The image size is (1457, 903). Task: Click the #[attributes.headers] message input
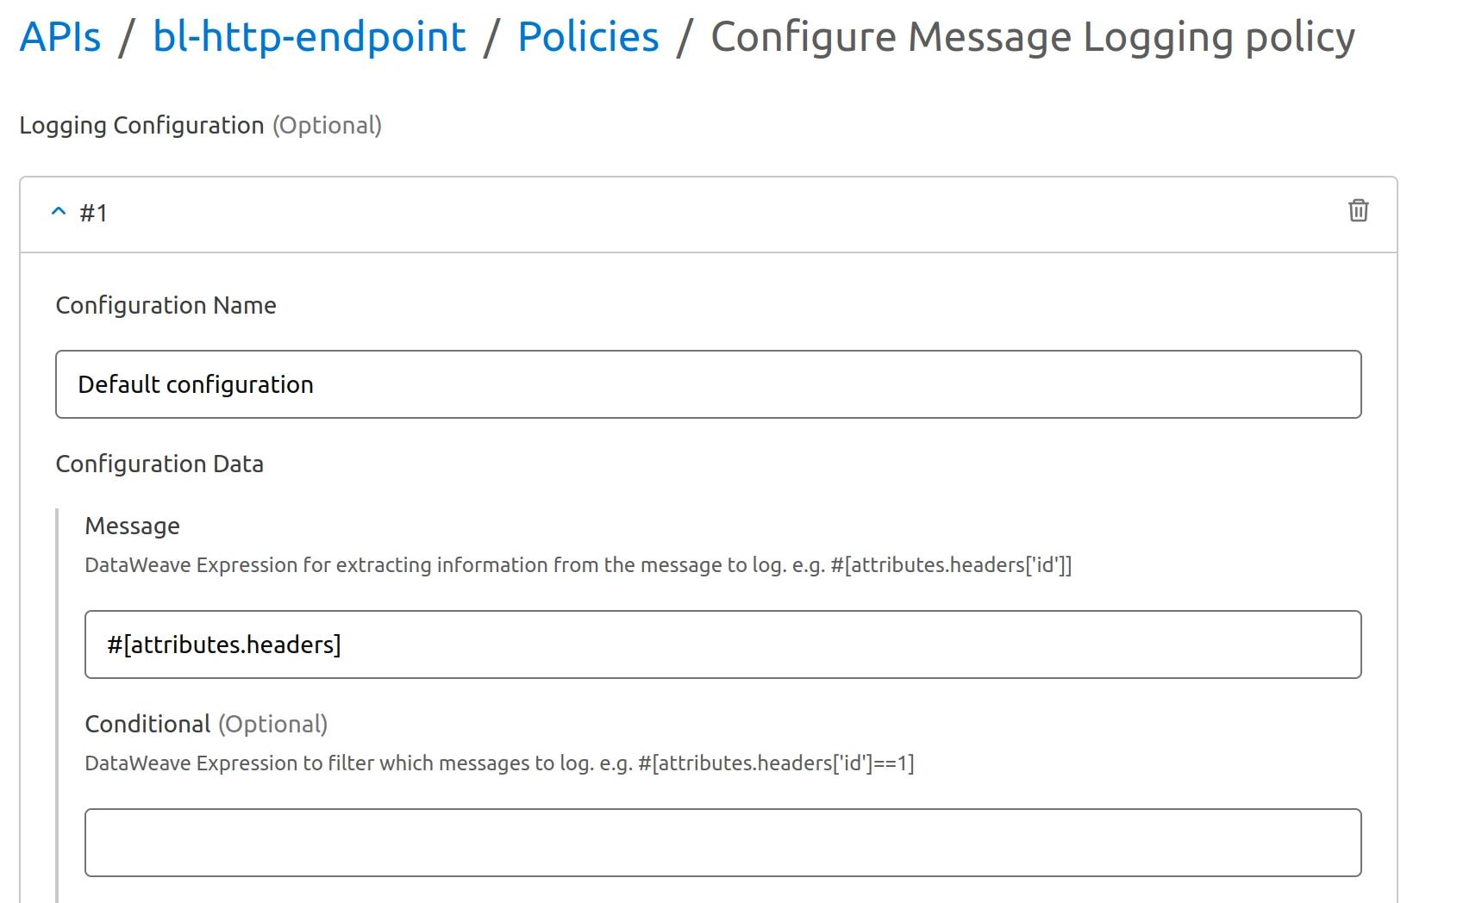click(722, 645)
